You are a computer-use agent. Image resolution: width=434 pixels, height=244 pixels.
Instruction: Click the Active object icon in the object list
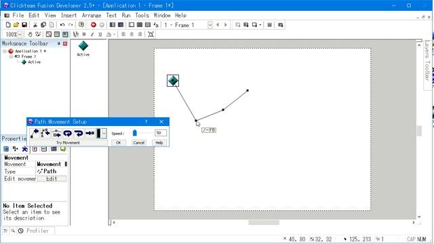83,46
